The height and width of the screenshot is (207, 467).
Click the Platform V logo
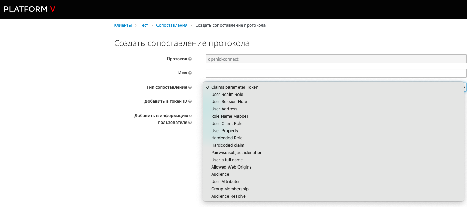29,9
